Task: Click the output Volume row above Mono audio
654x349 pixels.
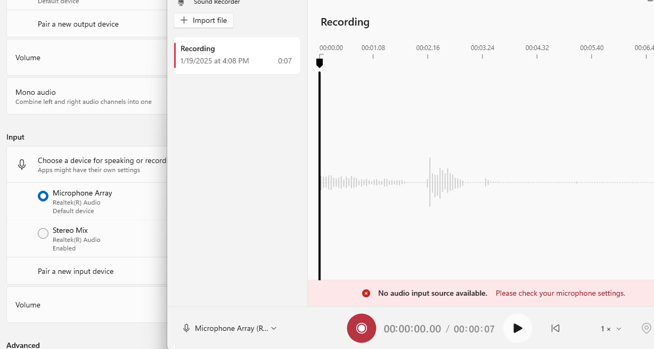Action: [87, 58]
